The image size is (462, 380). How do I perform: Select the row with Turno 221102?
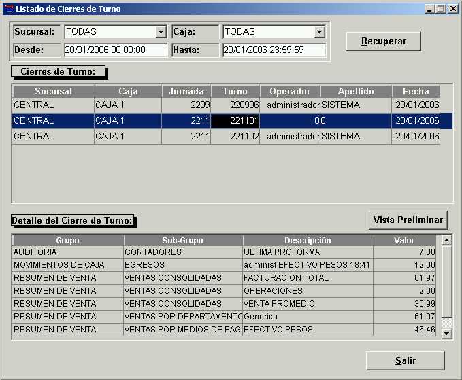tap(235, 136)
